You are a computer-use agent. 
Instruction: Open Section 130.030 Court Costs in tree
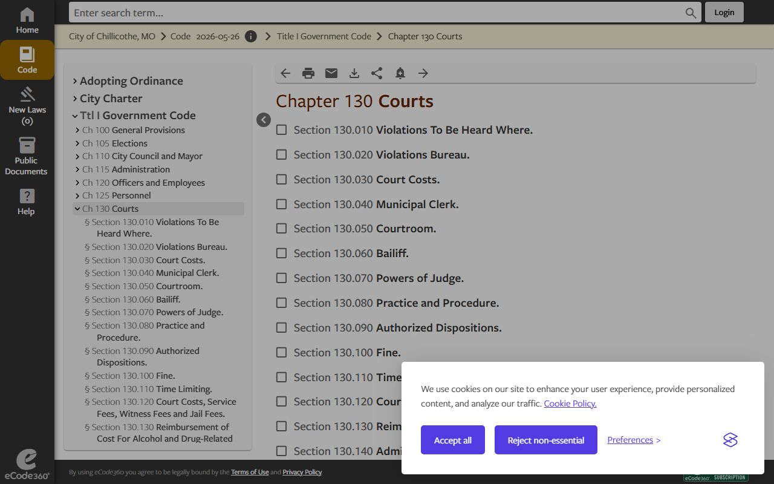[x=145, y=260]
